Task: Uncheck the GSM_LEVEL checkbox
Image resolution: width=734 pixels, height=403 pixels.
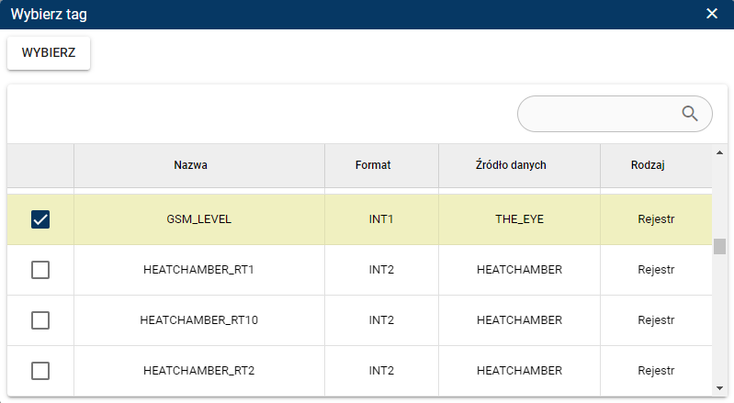Action: point(40,219)
